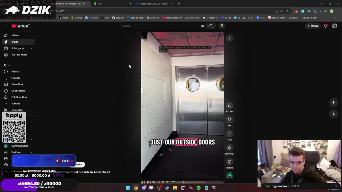The image size is (342, 192).
Task: Go to next Short with down arrow
Action: click(x=333, y=114)
